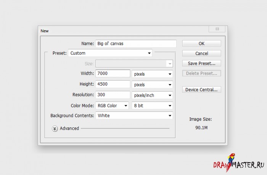The width and height of the screenshot is (267, 175).
Task: Click the Background Contents label
Action: [72, 116]
